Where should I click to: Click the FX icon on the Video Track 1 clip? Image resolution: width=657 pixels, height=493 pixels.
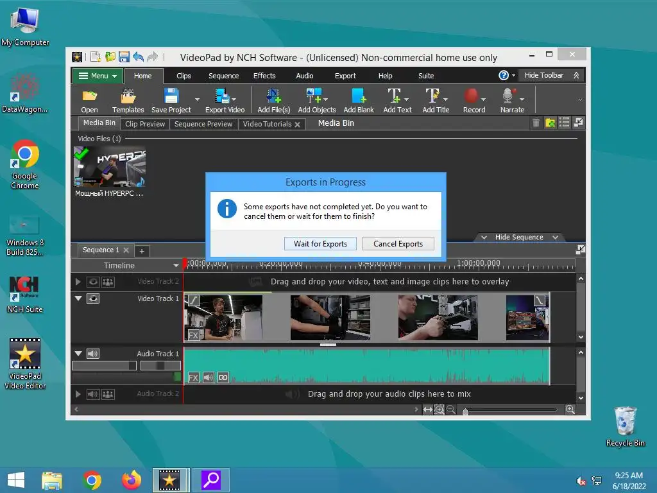point(193,335)
